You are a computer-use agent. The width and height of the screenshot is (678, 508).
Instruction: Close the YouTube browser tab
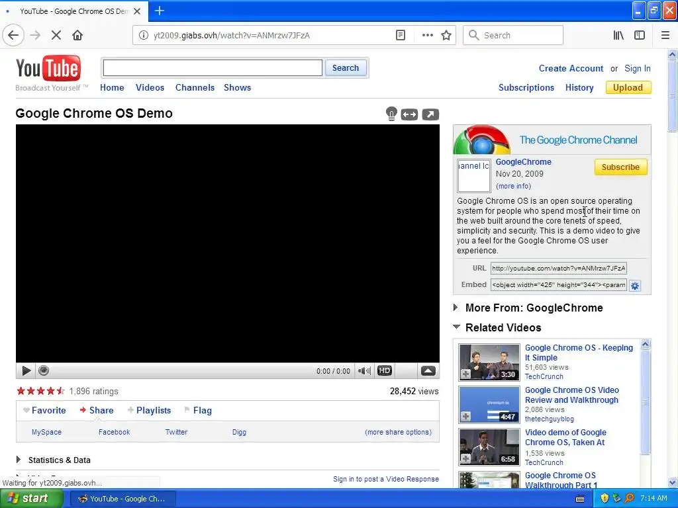coord(137,11)
